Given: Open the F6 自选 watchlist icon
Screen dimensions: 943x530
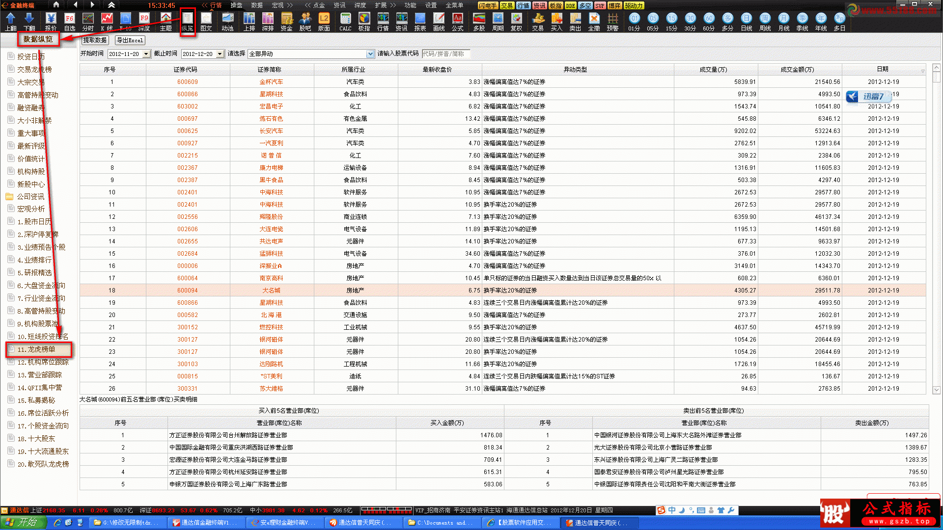Looking at the screenshot, I should tap(70, 22).
